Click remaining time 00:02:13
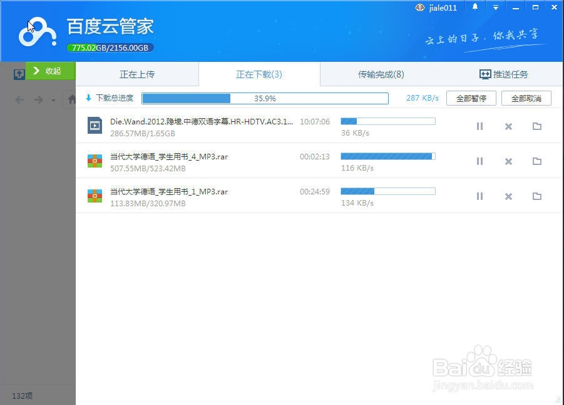The width and height of the screenshot is (564, 405). (315, 156)
